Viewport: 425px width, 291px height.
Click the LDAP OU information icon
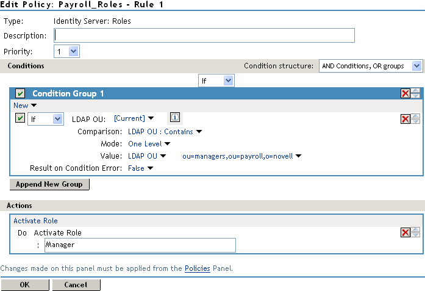174,118
